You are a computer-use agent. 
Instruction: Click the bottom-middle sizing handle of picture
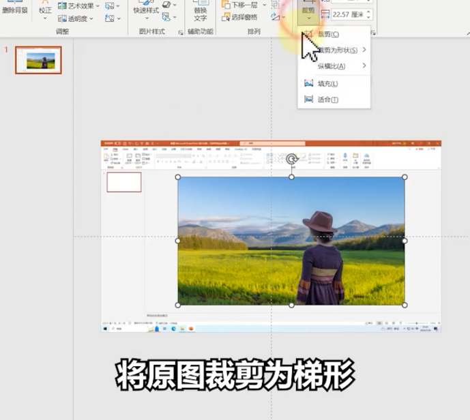click(x=291, y=305)
